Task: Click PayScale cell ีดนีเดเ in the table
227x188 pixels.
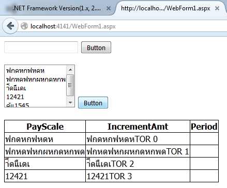Action: click(45, 164)
